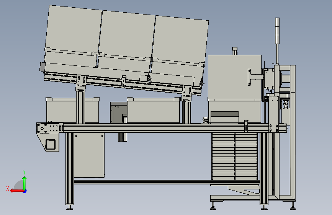This screenshot has height=215, width=332.
Task: Click the green Y axis arrow of triad
Action: [25, 183]
